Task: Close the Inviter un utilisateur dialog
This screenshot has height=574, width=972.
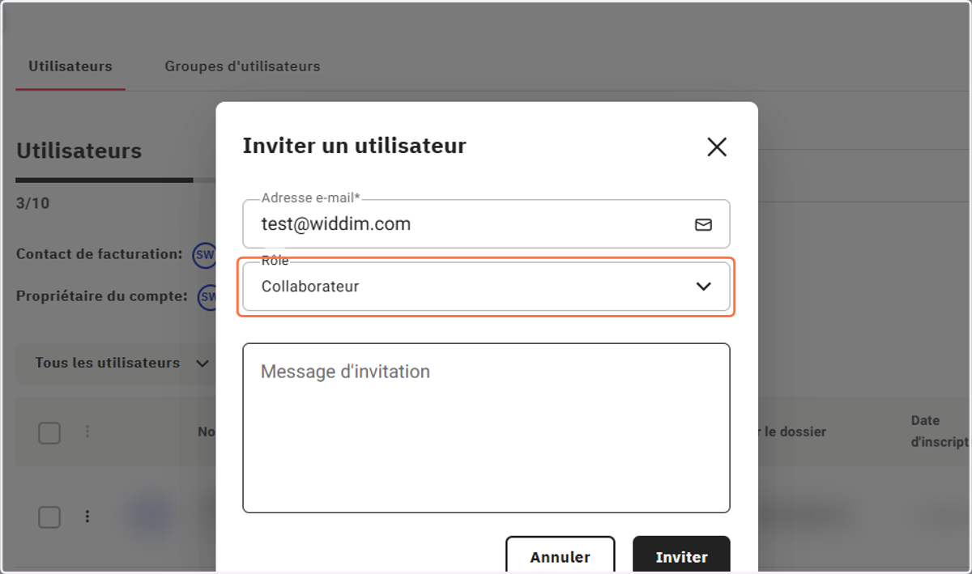Action: 717,147
